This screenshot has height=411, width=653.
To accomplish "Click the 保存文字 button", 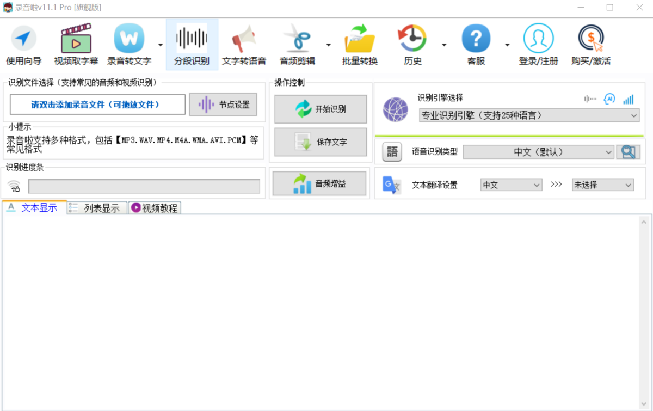I will 321,142.
